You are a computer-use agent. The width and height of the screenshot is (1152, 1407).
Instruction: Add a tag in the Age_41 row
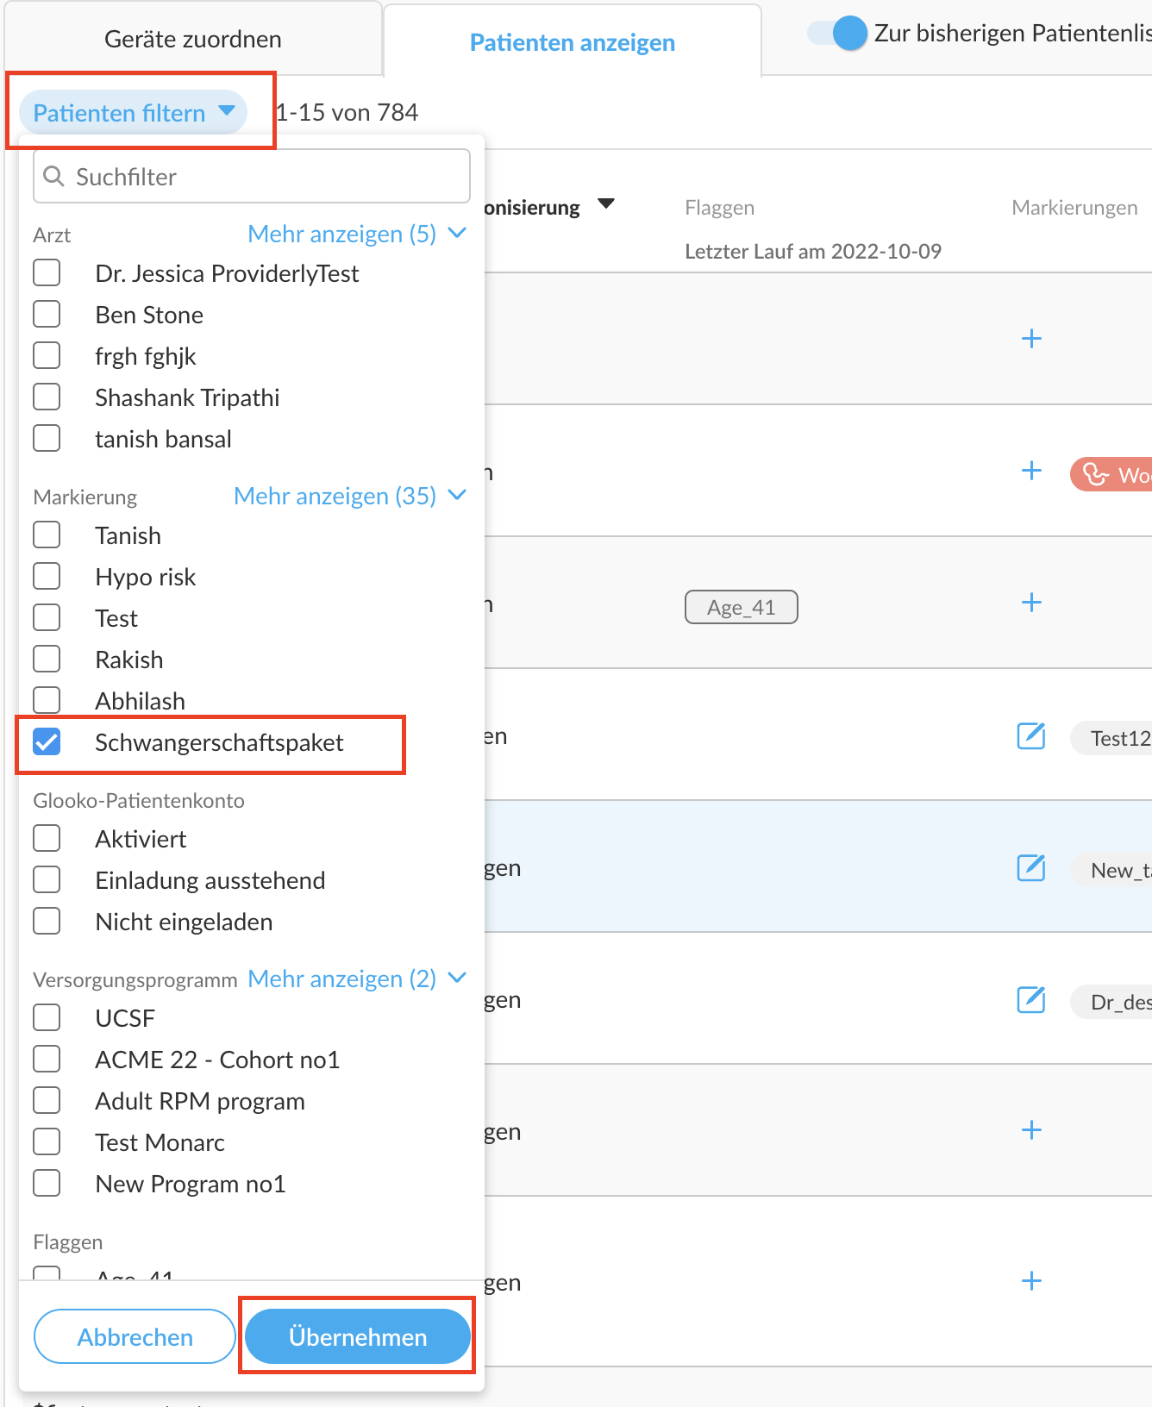pyautogui.click(x=1031, y=602)
